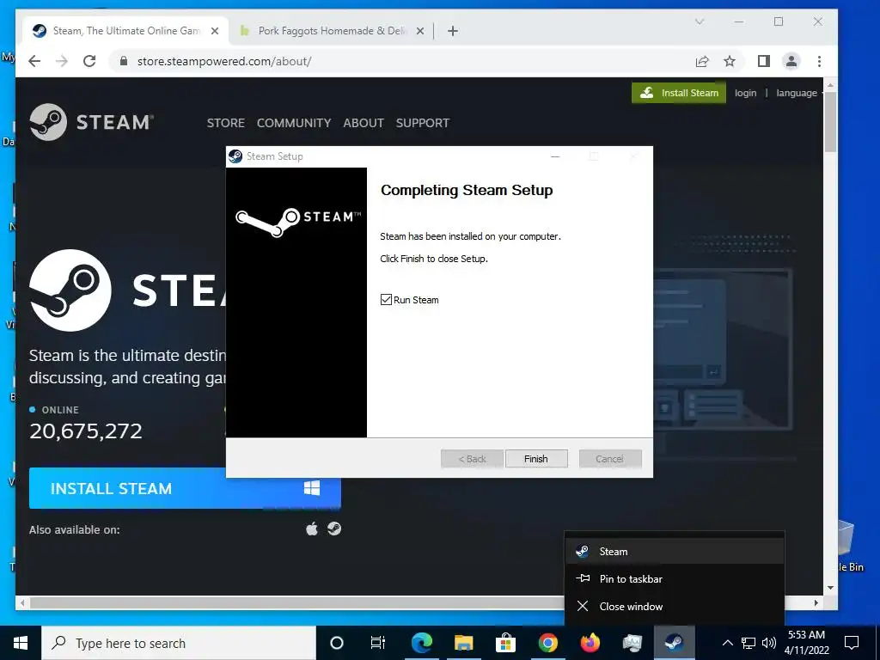This screenshot has width=880, height=660.
Task: Choose Close window in jump list
Action: 674,606
